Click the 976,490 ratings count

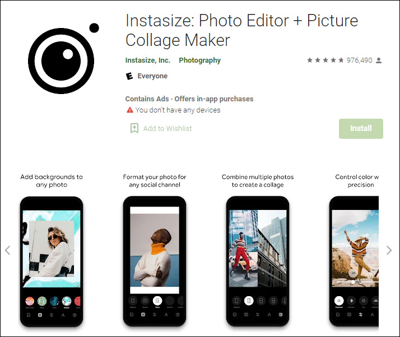(359, 60)
